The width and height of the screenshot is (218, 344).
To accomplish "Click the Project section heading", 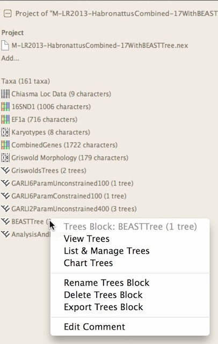I will [12, 33].
